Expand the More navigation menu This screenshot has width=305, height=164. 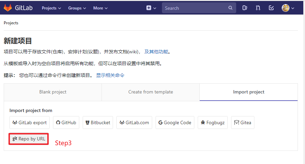click(100, 8)
